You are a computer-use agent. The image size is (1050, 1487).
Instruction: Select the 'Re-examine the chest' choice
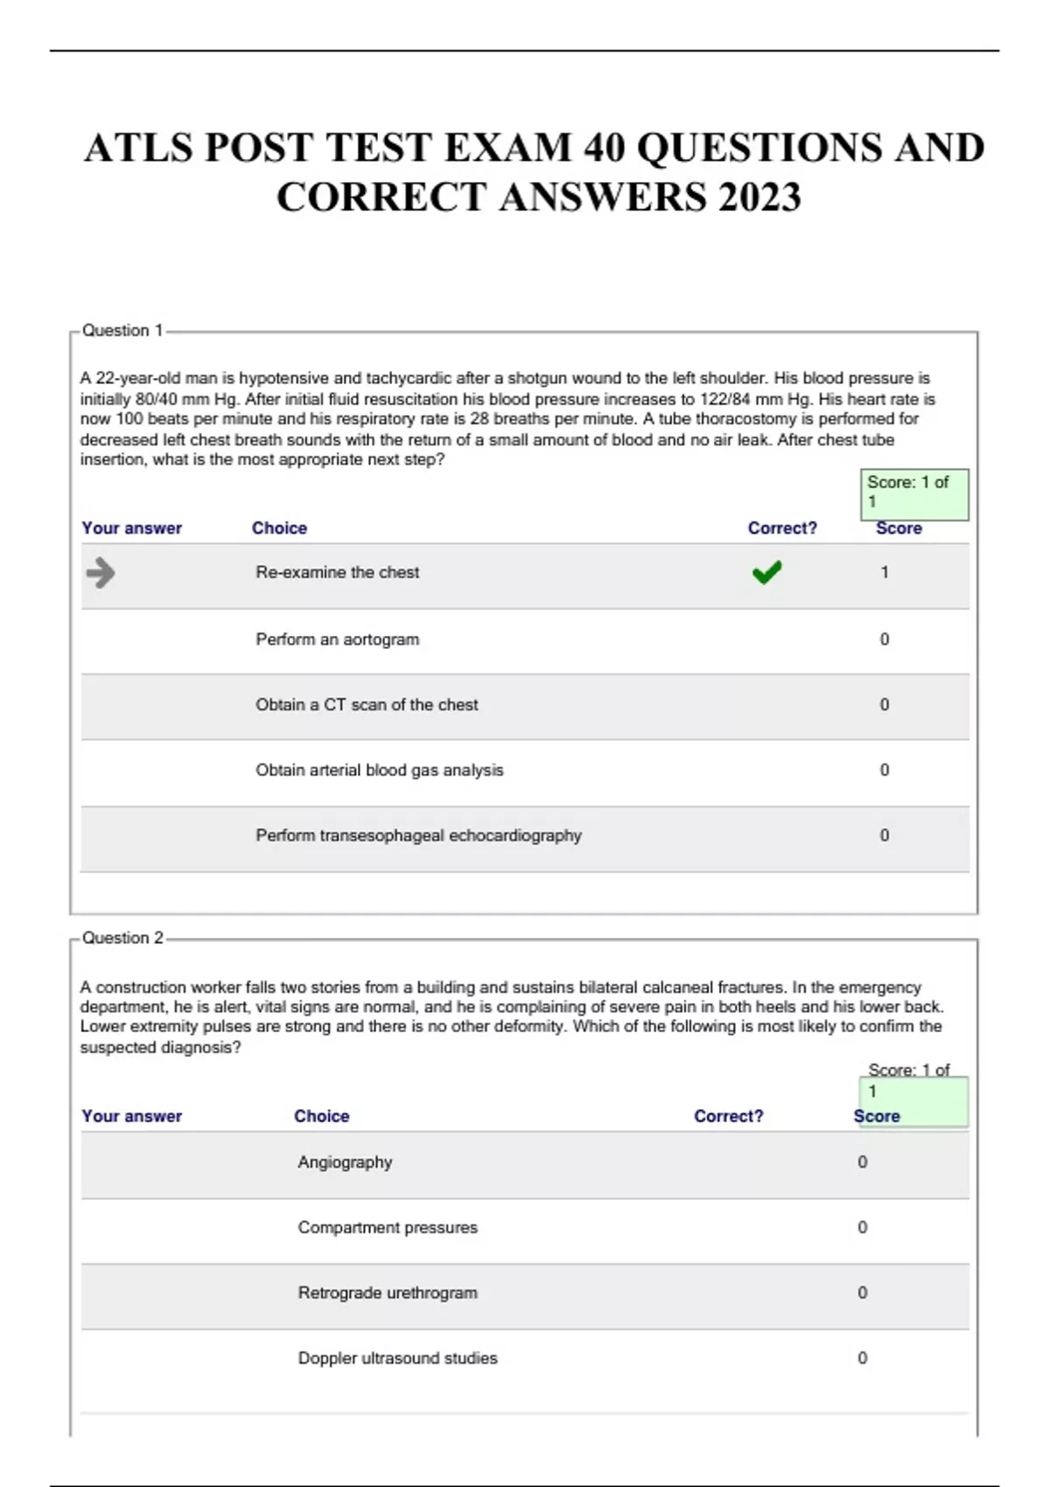[337, 572]
